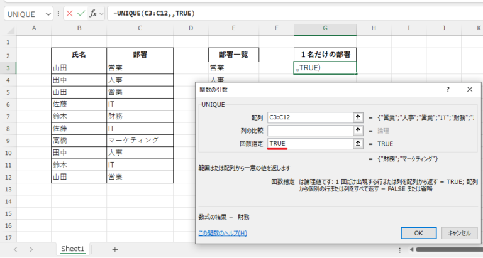Viewport: 483px width, 258px height.
Task: Click range selector icon for 回数指定
Action: coord(358,143)
